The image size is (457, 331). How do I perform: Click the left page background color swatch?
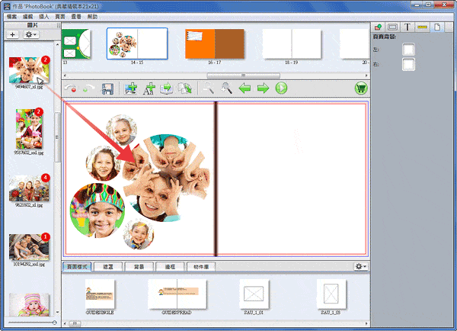pyautogui.click(x=409, y=50)
